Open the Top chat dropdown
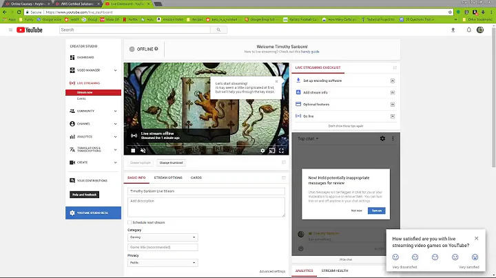The image size is (496, 278). (308, 139)
